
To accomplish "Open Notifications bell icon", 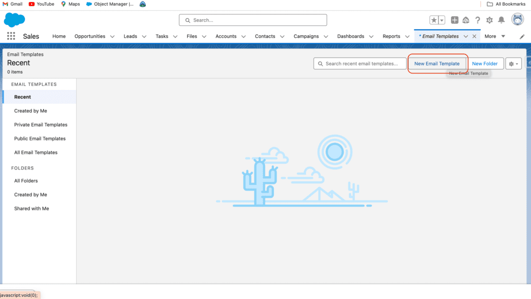I will (501, 20).
